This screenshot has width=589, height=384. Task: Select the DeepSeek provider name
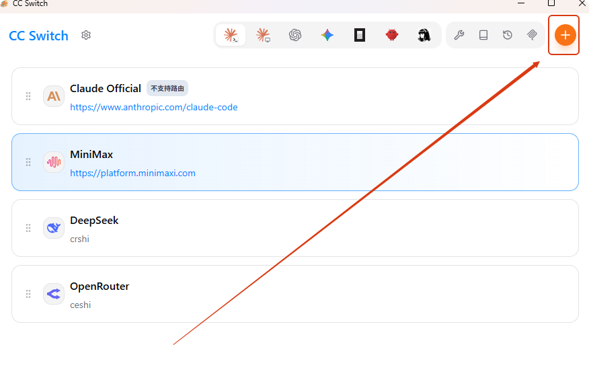click(x=94, y=220)
